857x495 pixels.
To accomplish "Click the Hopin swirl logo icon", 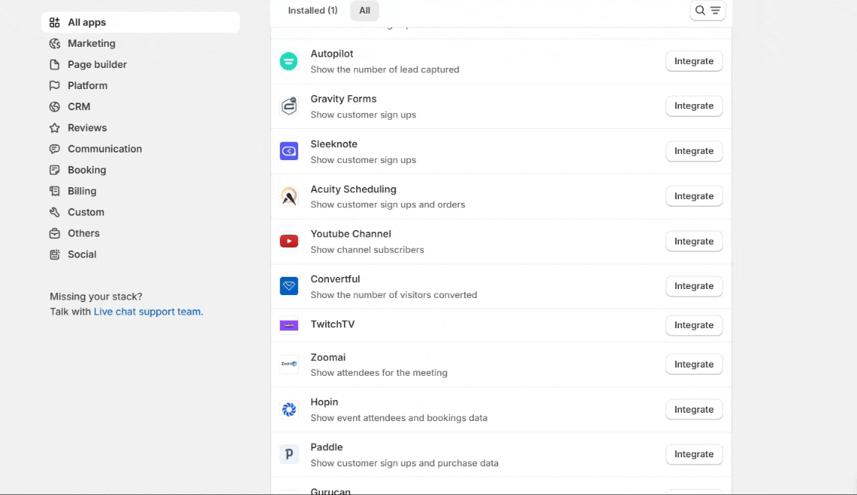I will (x=289, y=410).
